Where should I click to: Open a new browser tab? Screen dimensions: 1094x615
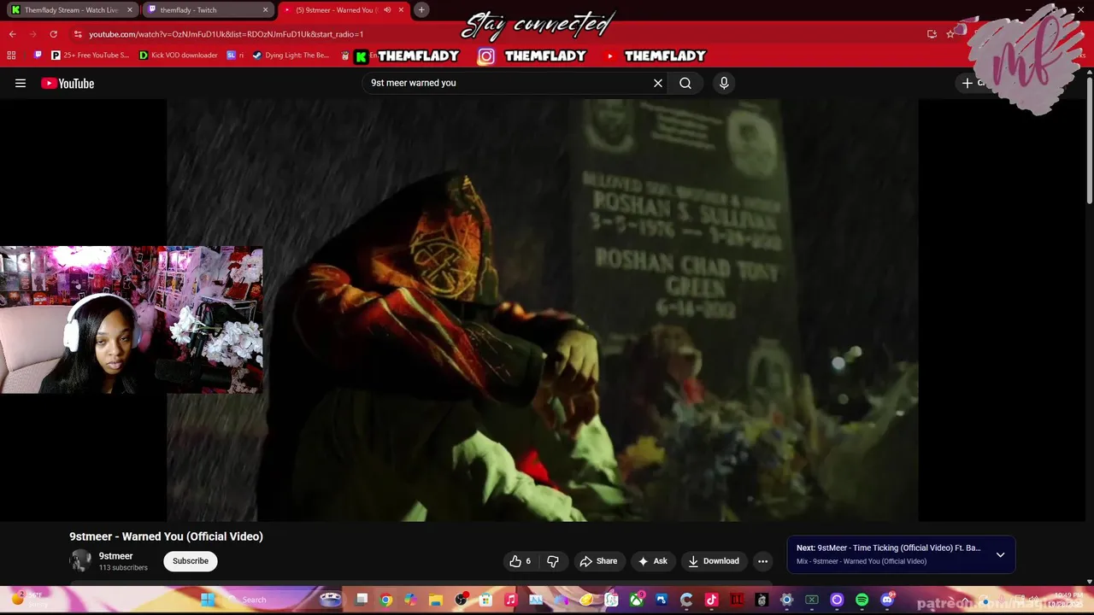pos(421,10)
